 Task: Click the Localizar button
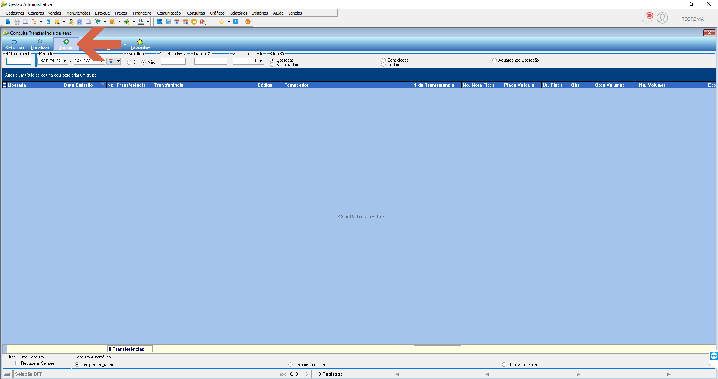(40, 44)
